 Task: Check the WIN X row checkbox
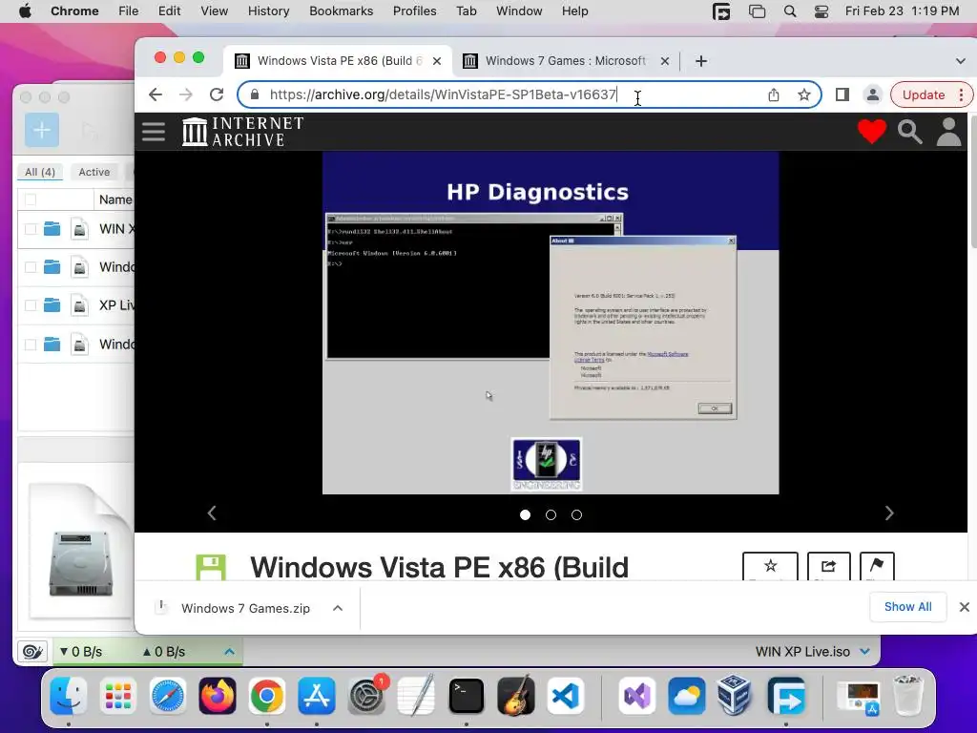coord(31,229)
